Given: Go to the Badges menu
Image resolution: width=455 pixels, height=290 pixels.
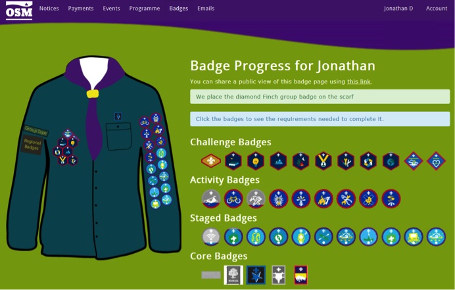Looking at the screenshot, I should point(179,9).
